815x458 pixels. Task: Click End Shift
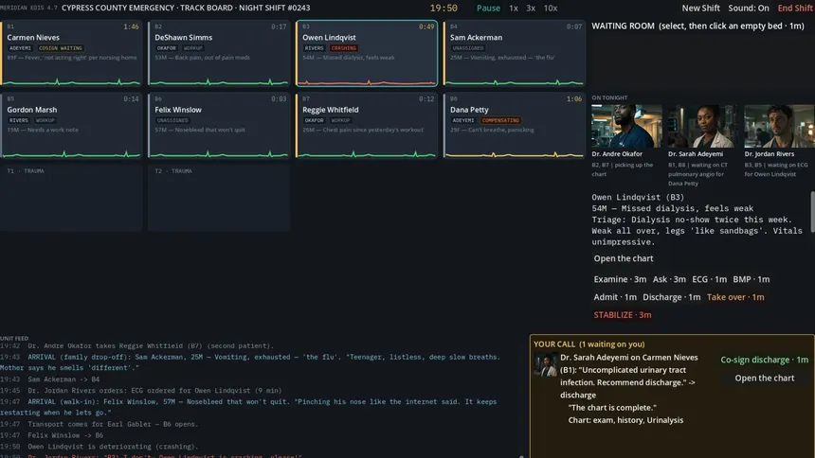[x=794, y=8]
